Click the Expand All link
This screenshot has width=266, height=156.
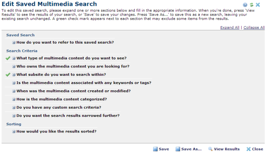(x=230, y=28)
